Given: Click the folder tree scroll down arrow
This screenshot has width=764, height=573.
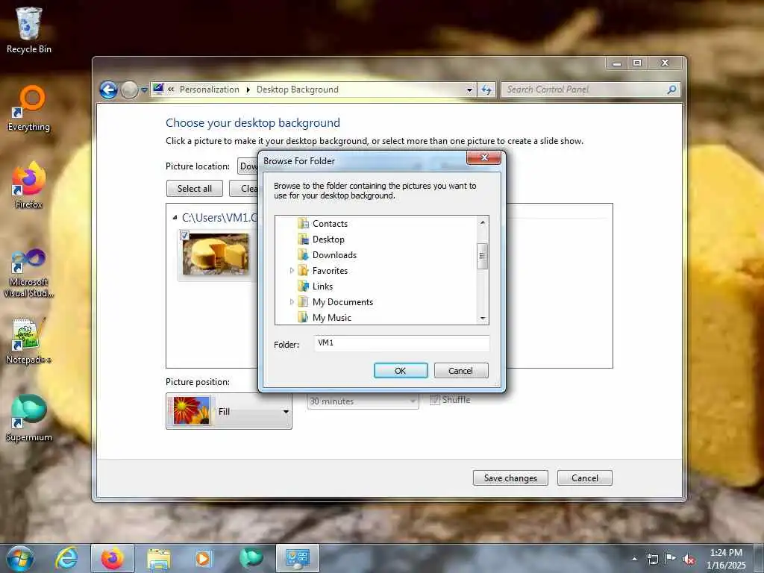Looking at the screenshot, I should pos(483,318).
